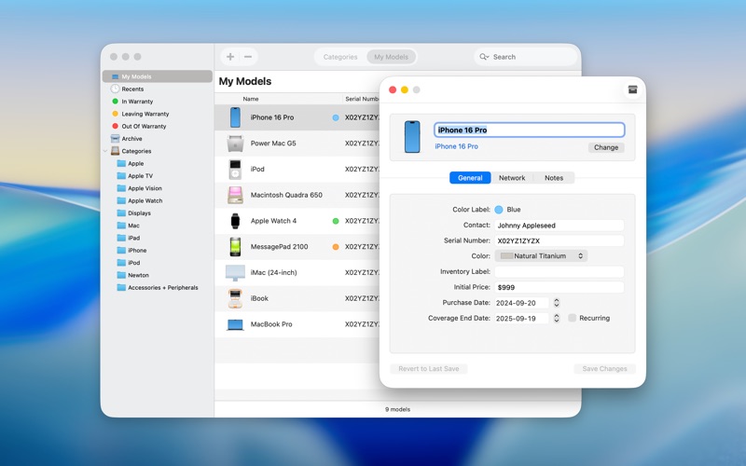The image size is (746, 466).
Task: Click the iPhone 16 Pro blue model link
Action: 456,146
